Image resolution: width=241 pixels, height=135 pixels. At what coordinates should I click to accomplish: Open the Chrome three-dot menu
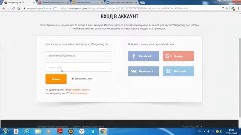[x=238, y=8]
